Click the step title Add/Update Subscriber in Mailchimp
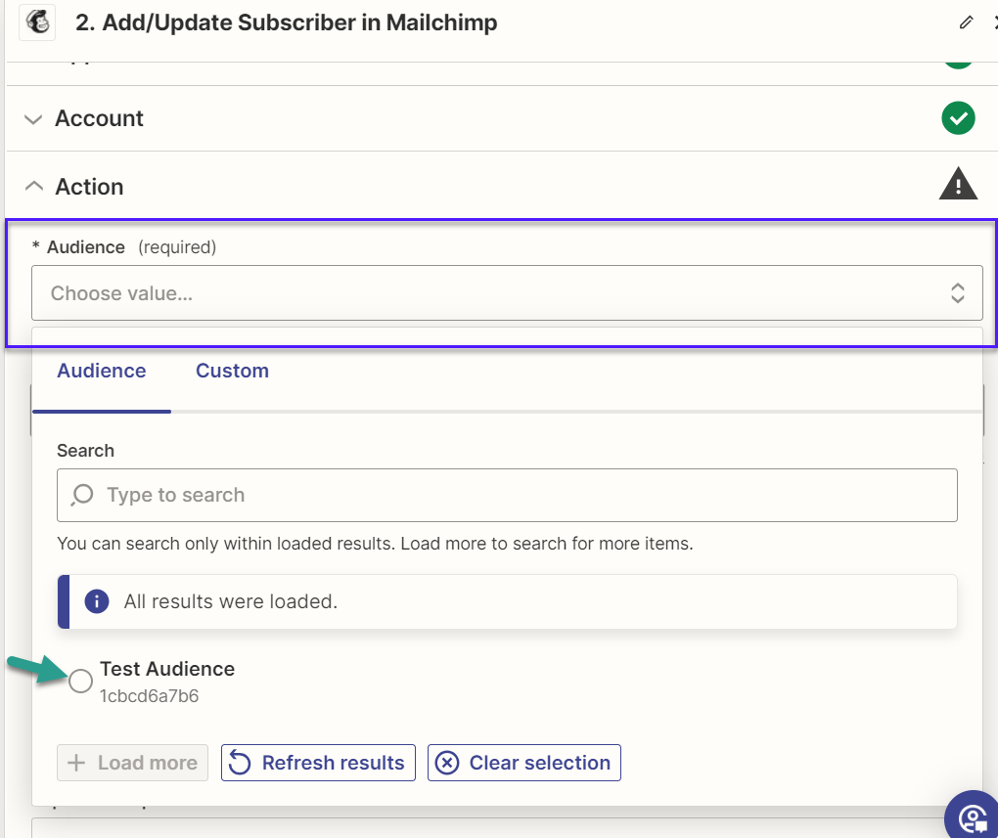Viewport: 998px width, 838px height. (287, 22)
